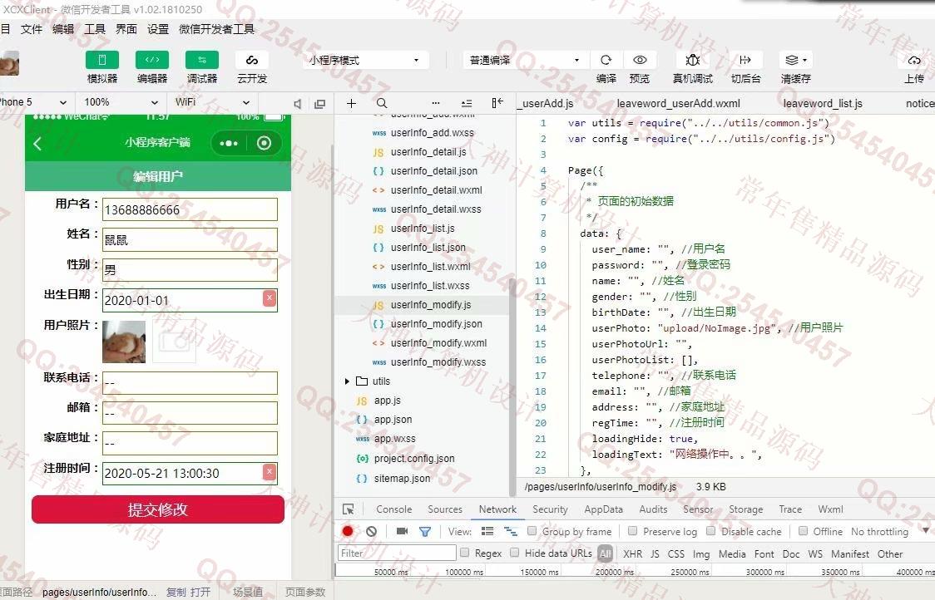The image size is (935, 600).
Task: Enable the Group by frame checkbox
Action: pyautogui.click(x=532, y=530)
